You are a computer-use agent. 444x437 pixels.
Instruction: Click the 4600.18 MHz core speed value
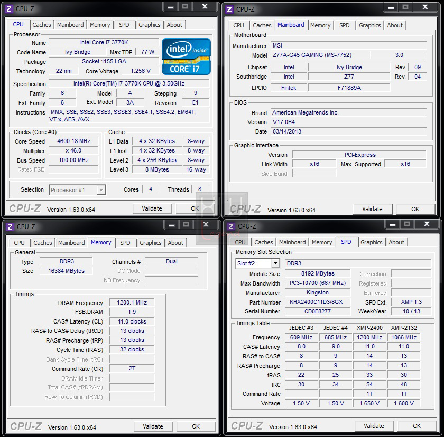tap(73, 141)
